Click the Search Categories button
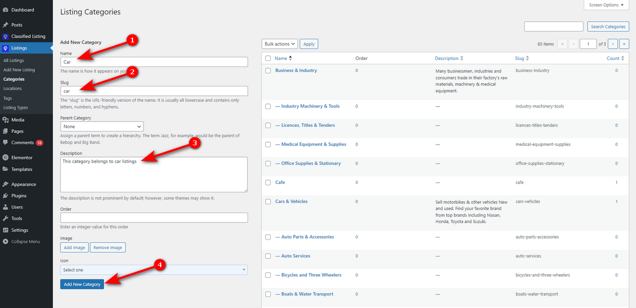 [608, 27]
